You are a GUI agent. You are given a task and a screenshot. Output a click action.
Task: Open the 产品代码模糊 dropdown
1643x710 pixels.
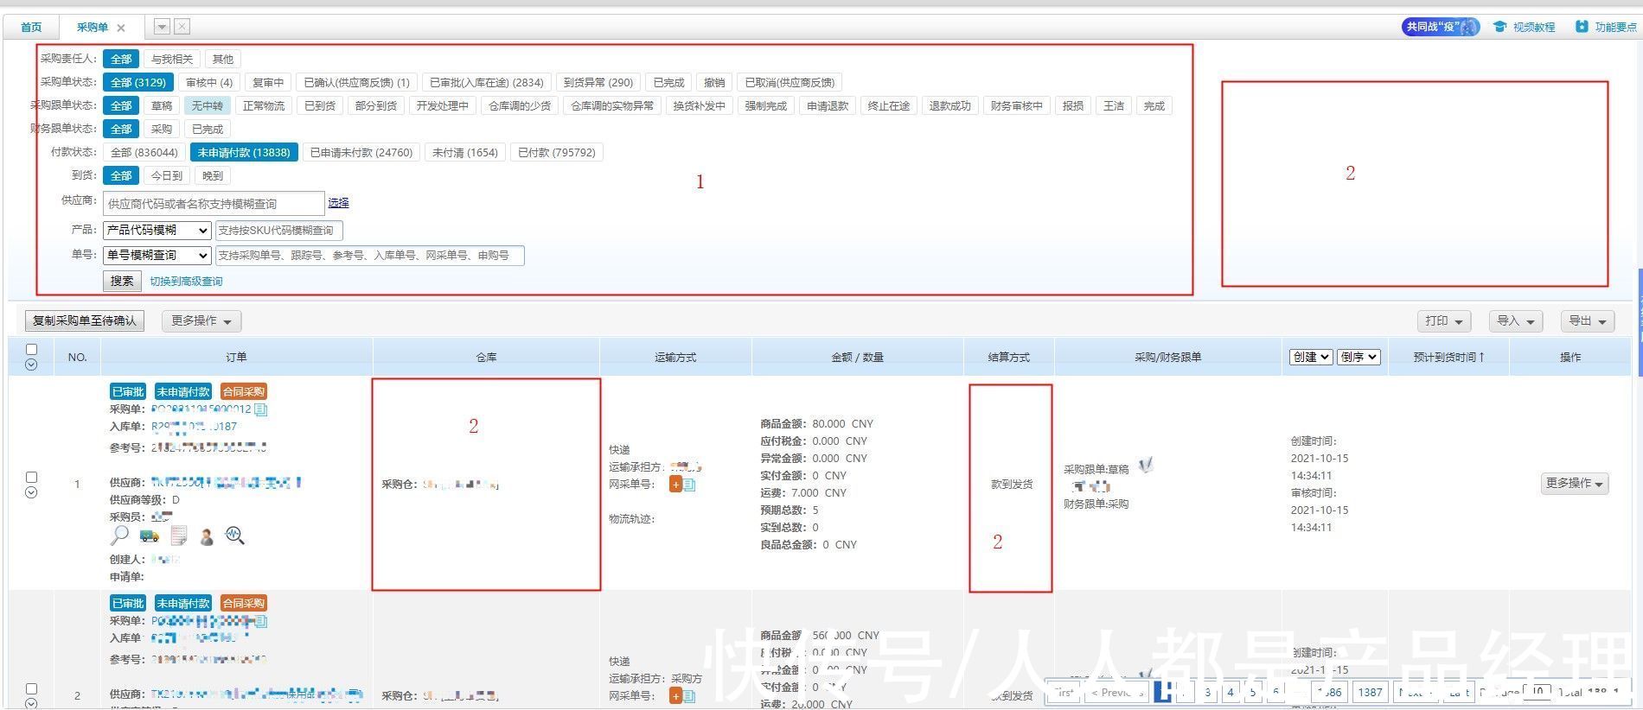pyautogui.click(x=157, y=230)
